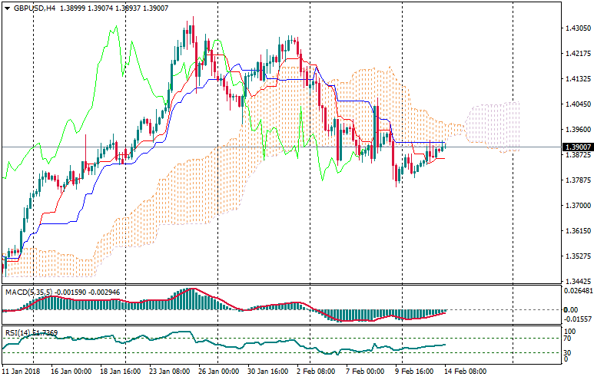Click the current price tag 1.39007
This screenshot has width=594, height=380.
point(577,147)
